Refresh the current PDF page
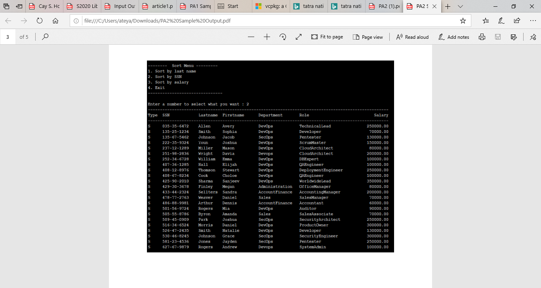Image resolution: width=541 pixels, height=288 pixels. coord(40,21)
